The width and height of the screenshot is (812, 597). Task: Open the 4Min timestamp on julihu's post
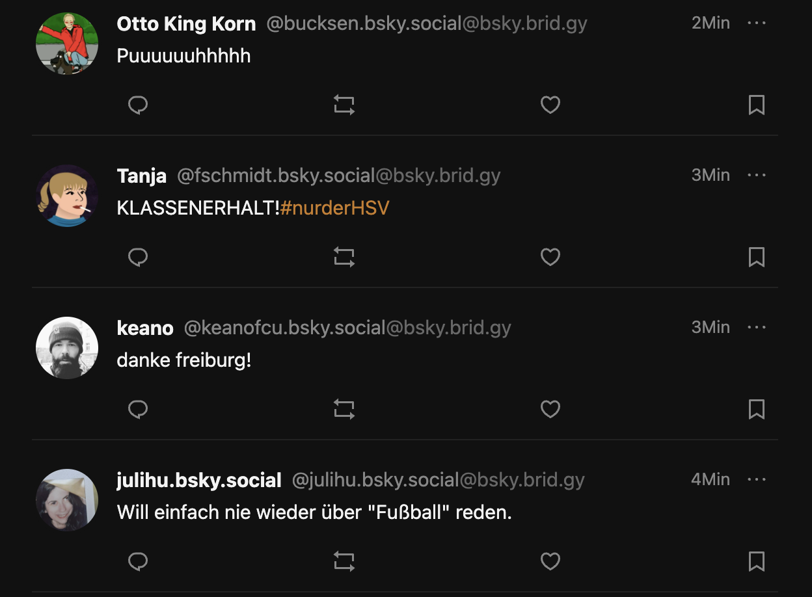pos(710,479)
